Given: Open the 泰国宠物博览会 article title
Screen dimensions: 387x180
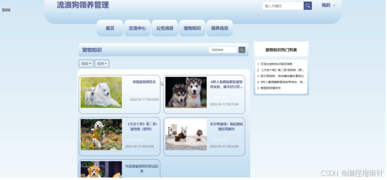Looking at the screenshot, I should (144, 82).
